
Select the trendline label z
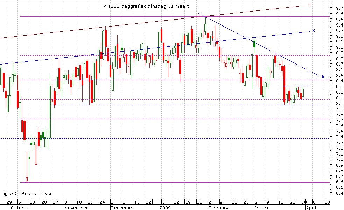(309, 5)
